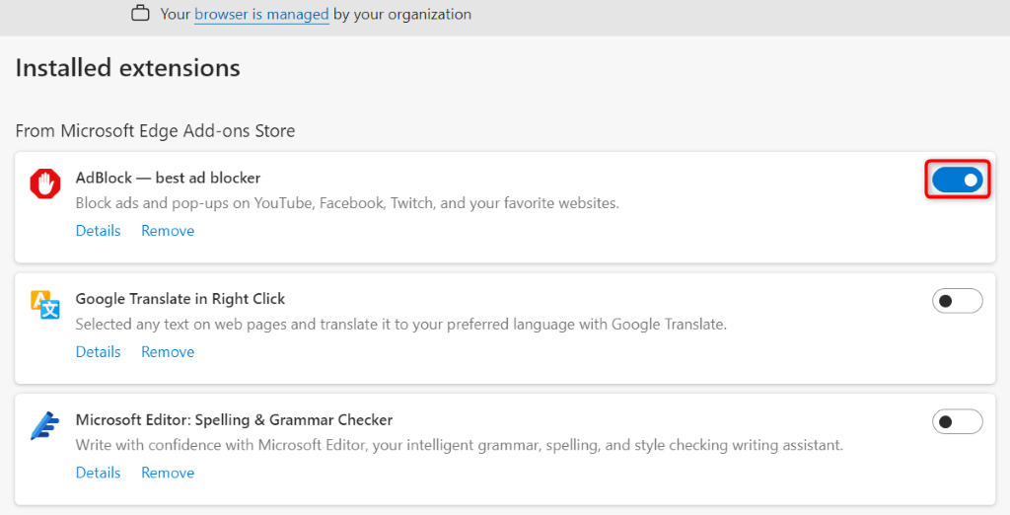Click "Google Translate in Right Click" title
The image size is (1010, 515).
pos(180,299)
